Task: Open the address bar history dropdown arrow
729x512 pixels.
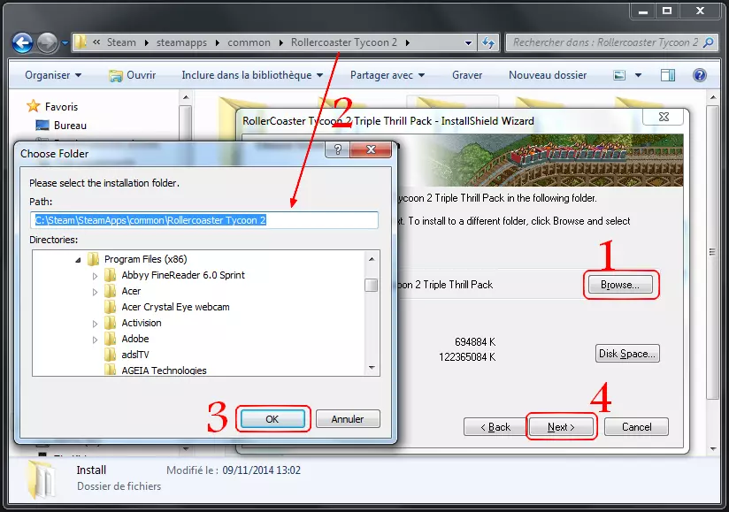Action: pyautogui.click(x=468, y=43)
